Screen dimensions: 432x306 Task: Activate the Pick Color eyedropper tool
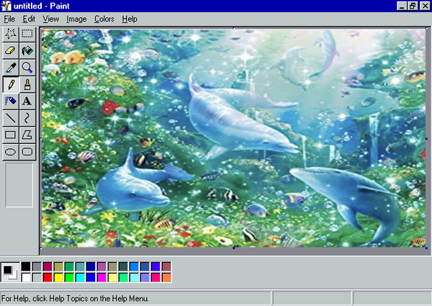(11, 68)
